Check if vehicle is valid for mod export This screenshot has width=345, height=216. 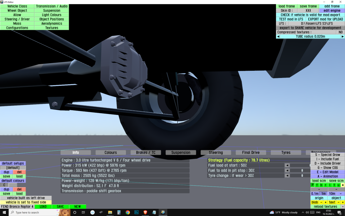310,15
